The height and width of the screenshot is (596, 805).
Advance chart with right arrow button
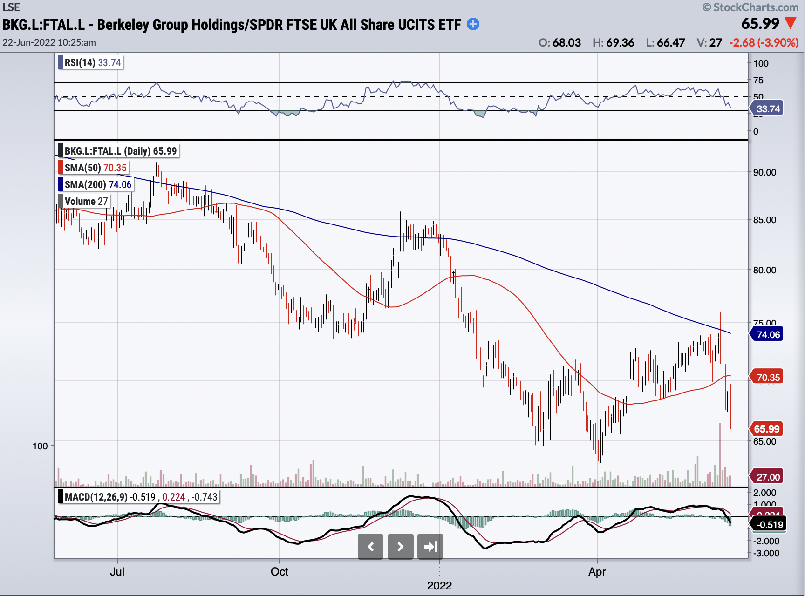[x=400, y=546]
